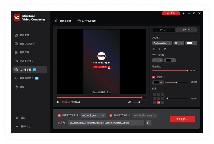Click the video preview area

(101, 62)
